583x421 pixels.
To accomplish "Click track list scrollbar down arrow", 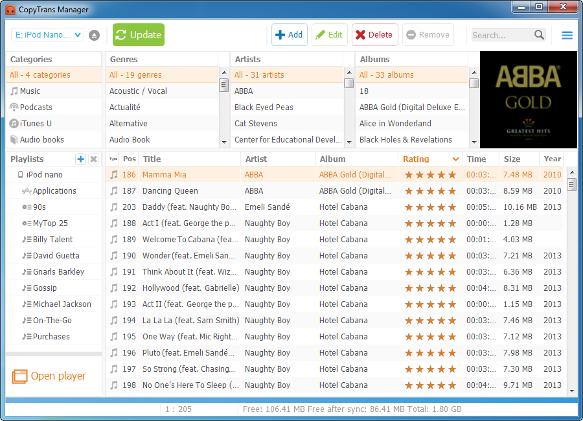I will [x=572, y=391].
